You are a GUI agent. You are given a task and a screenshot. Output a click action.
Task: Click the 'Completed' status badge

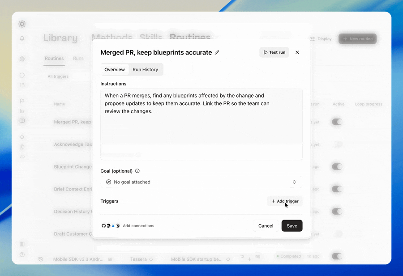pos(289,256)
